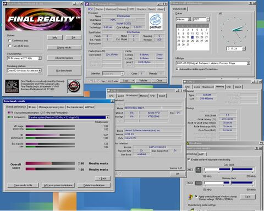Open the Rendering platform dropdown

(x=40, y=70)
